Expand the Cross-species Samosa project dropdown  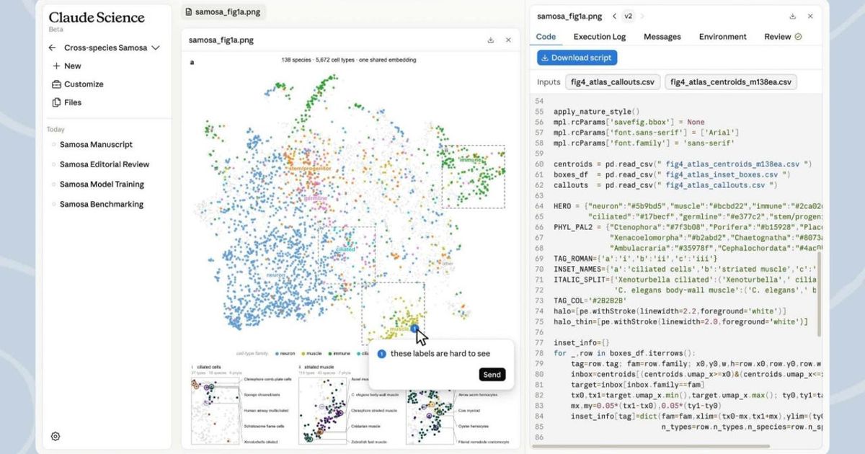point(156,48)
